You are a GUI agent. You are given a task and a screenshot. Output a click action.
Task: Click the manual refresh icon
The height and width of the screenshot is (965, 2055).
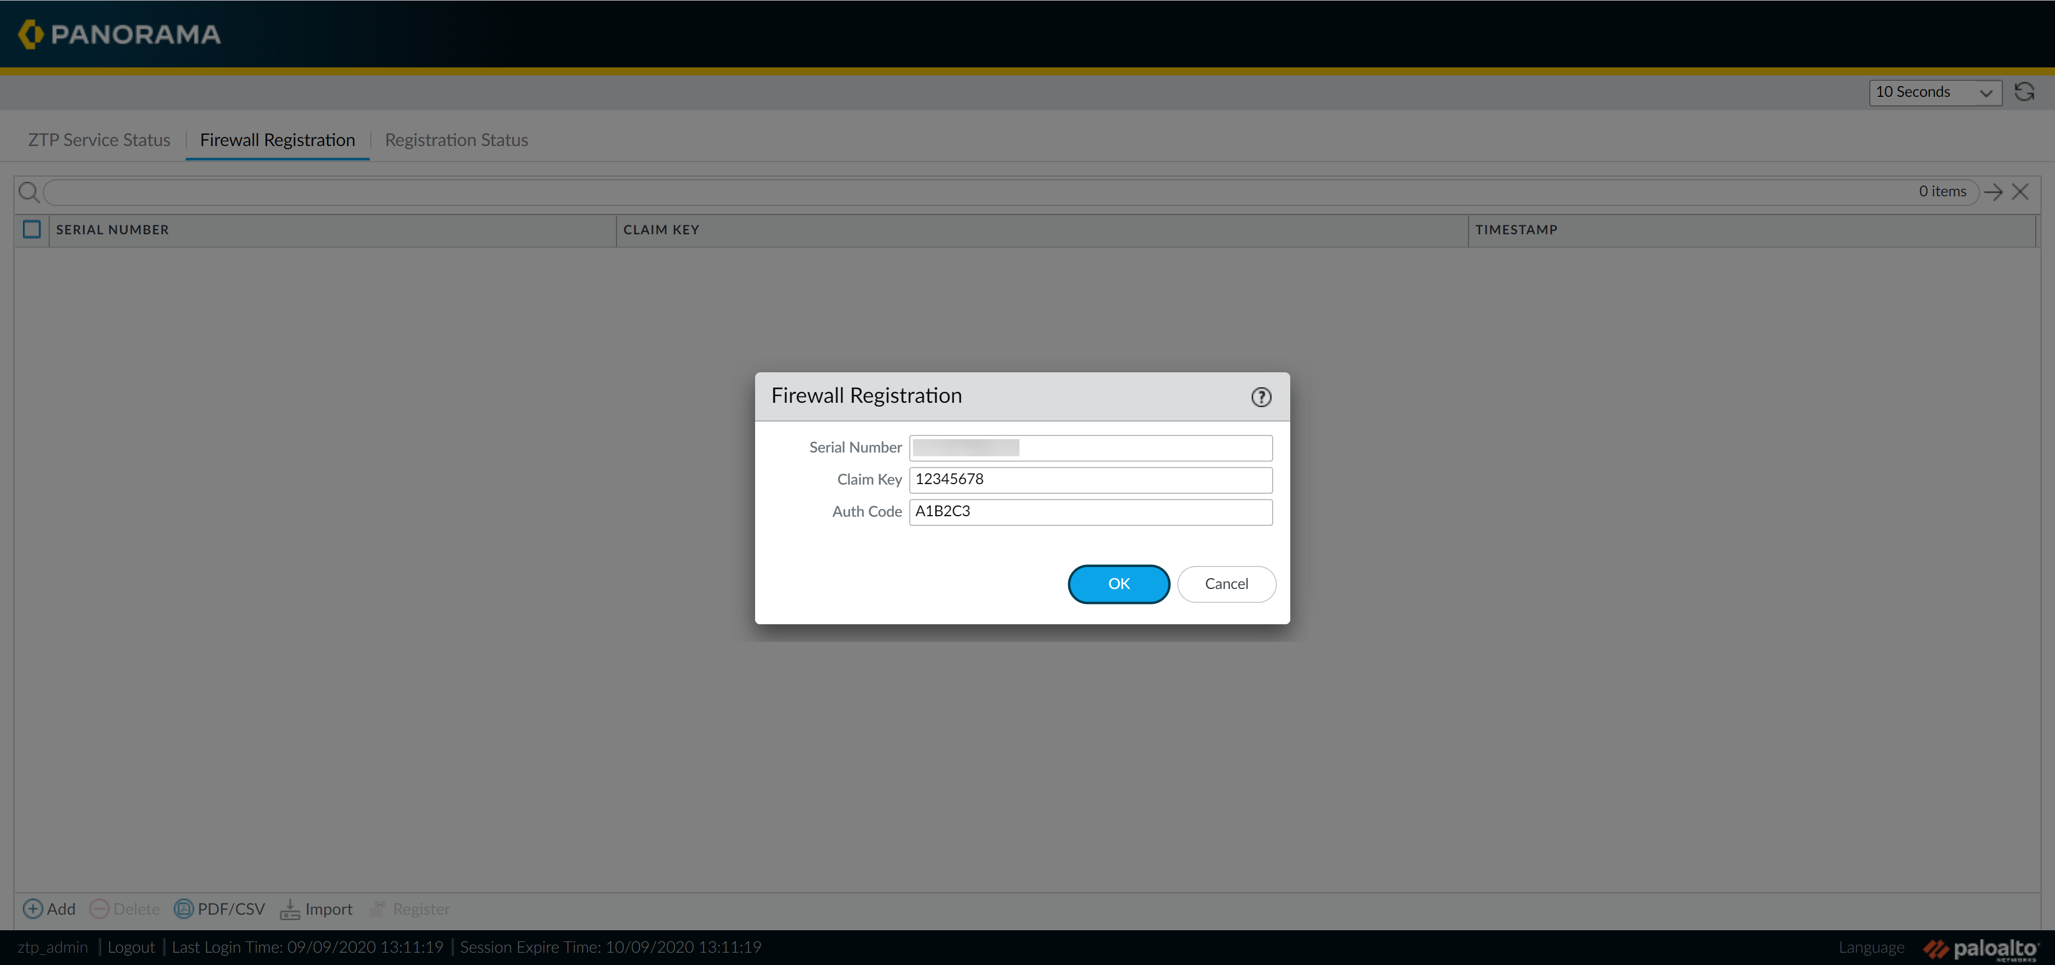[2024, 91]
